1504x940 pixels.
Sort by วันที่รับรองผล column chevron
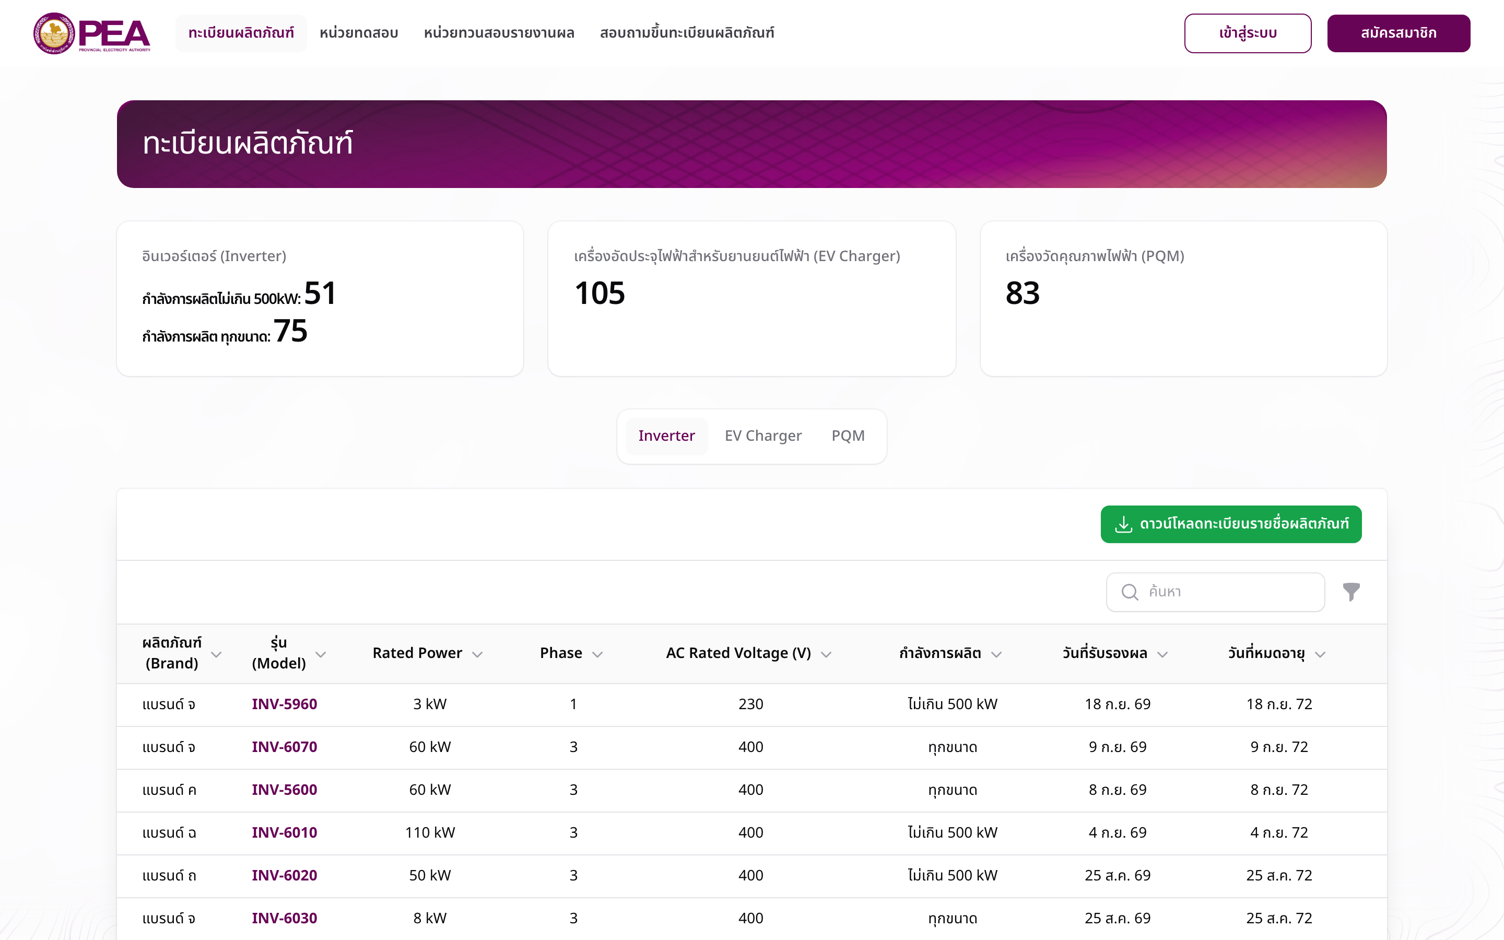point(1162,654)
